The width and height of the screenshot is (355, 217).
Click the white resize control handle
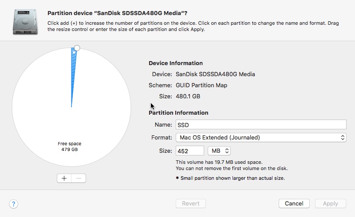(x=77, y=48)
